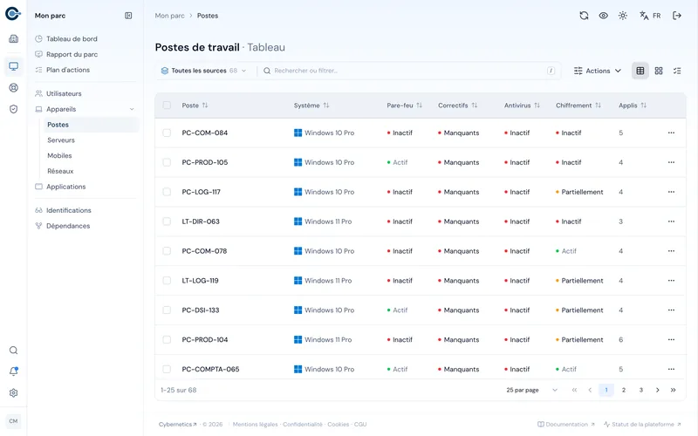Check the PC-COM-084 row checkbox
The width and height of the screenshot is (698, 436).
(x=167, y=133)
